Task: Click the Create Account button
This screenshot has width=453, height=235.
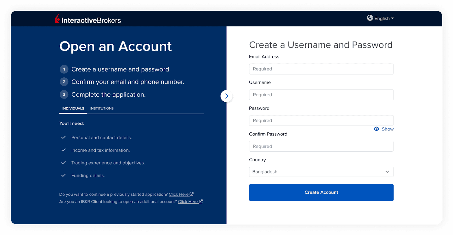Action: [321, 192]
